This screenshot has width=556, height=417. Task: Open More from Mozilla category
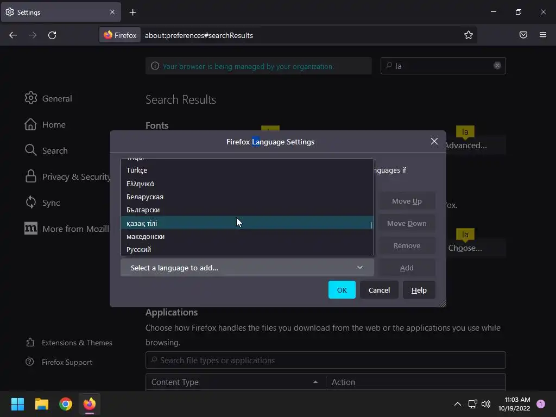coord(67,229)
